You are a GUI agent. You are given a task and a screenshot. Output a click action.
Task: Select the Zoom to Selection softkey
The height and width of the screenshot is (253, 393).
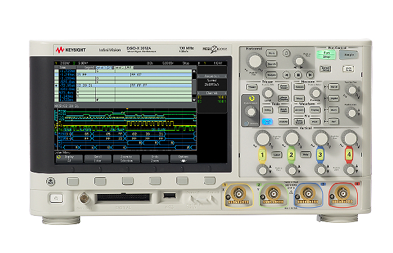[x=126, y=159]
